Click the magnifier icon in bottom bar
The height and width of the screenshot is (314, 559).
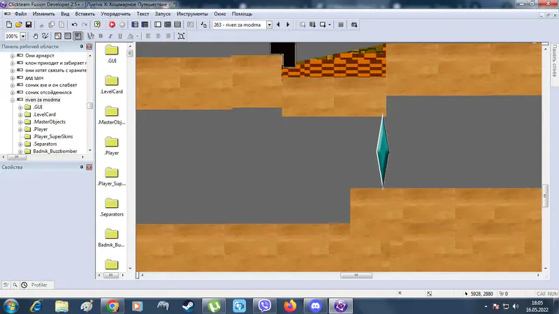point(15,285)
